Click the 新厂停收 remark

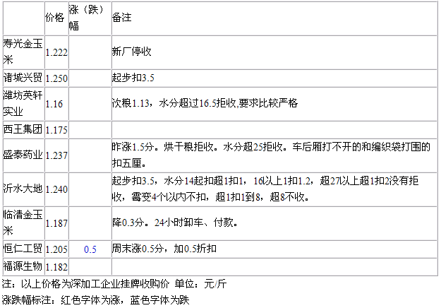(132, 52)
